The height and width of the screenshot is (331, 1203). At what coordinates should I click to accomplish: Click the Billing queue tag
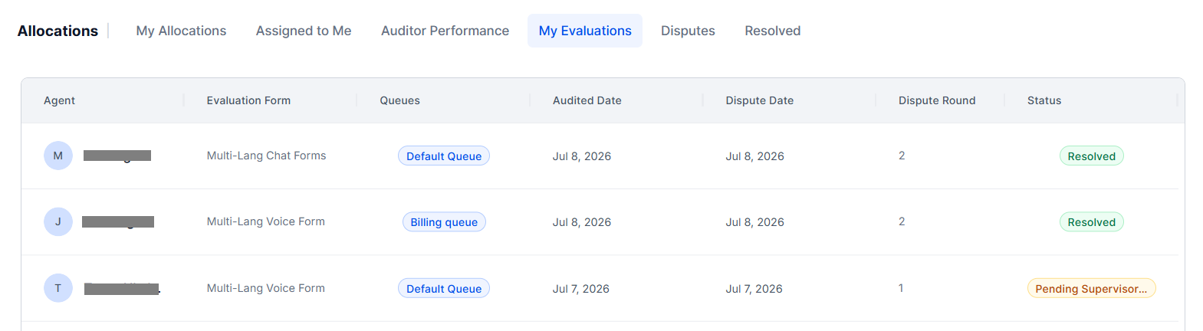coord(444,222)
